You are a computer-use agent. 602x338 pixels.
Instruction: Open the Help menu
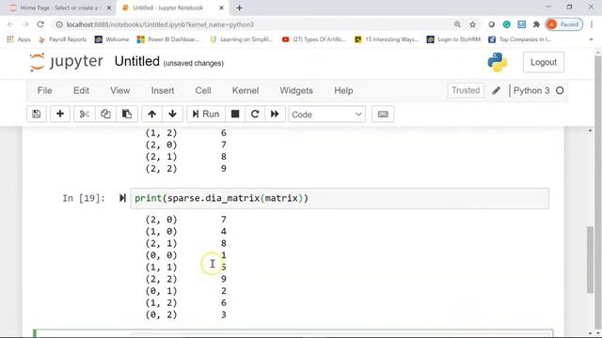point(343,91)
